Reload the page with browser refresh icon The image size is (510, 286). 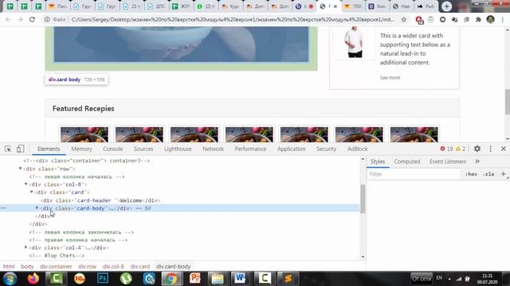coord(32,19)
